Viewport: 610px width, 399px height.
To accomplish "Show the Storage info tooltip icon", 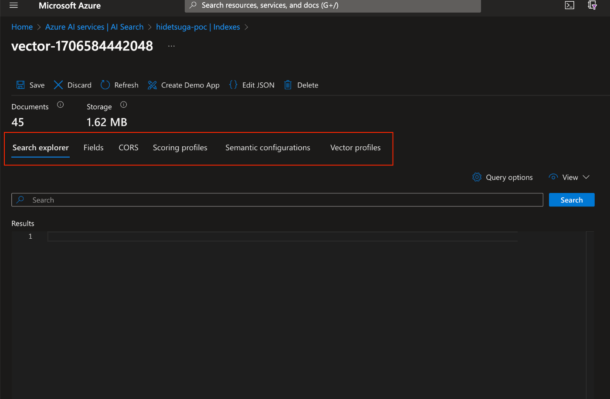I will pyautogui.click(x=124, y=105).
